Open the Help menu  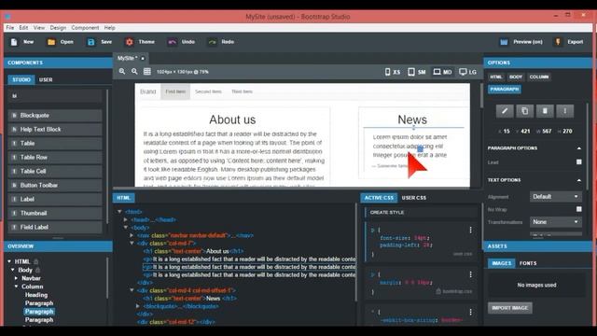pos(110,28)
